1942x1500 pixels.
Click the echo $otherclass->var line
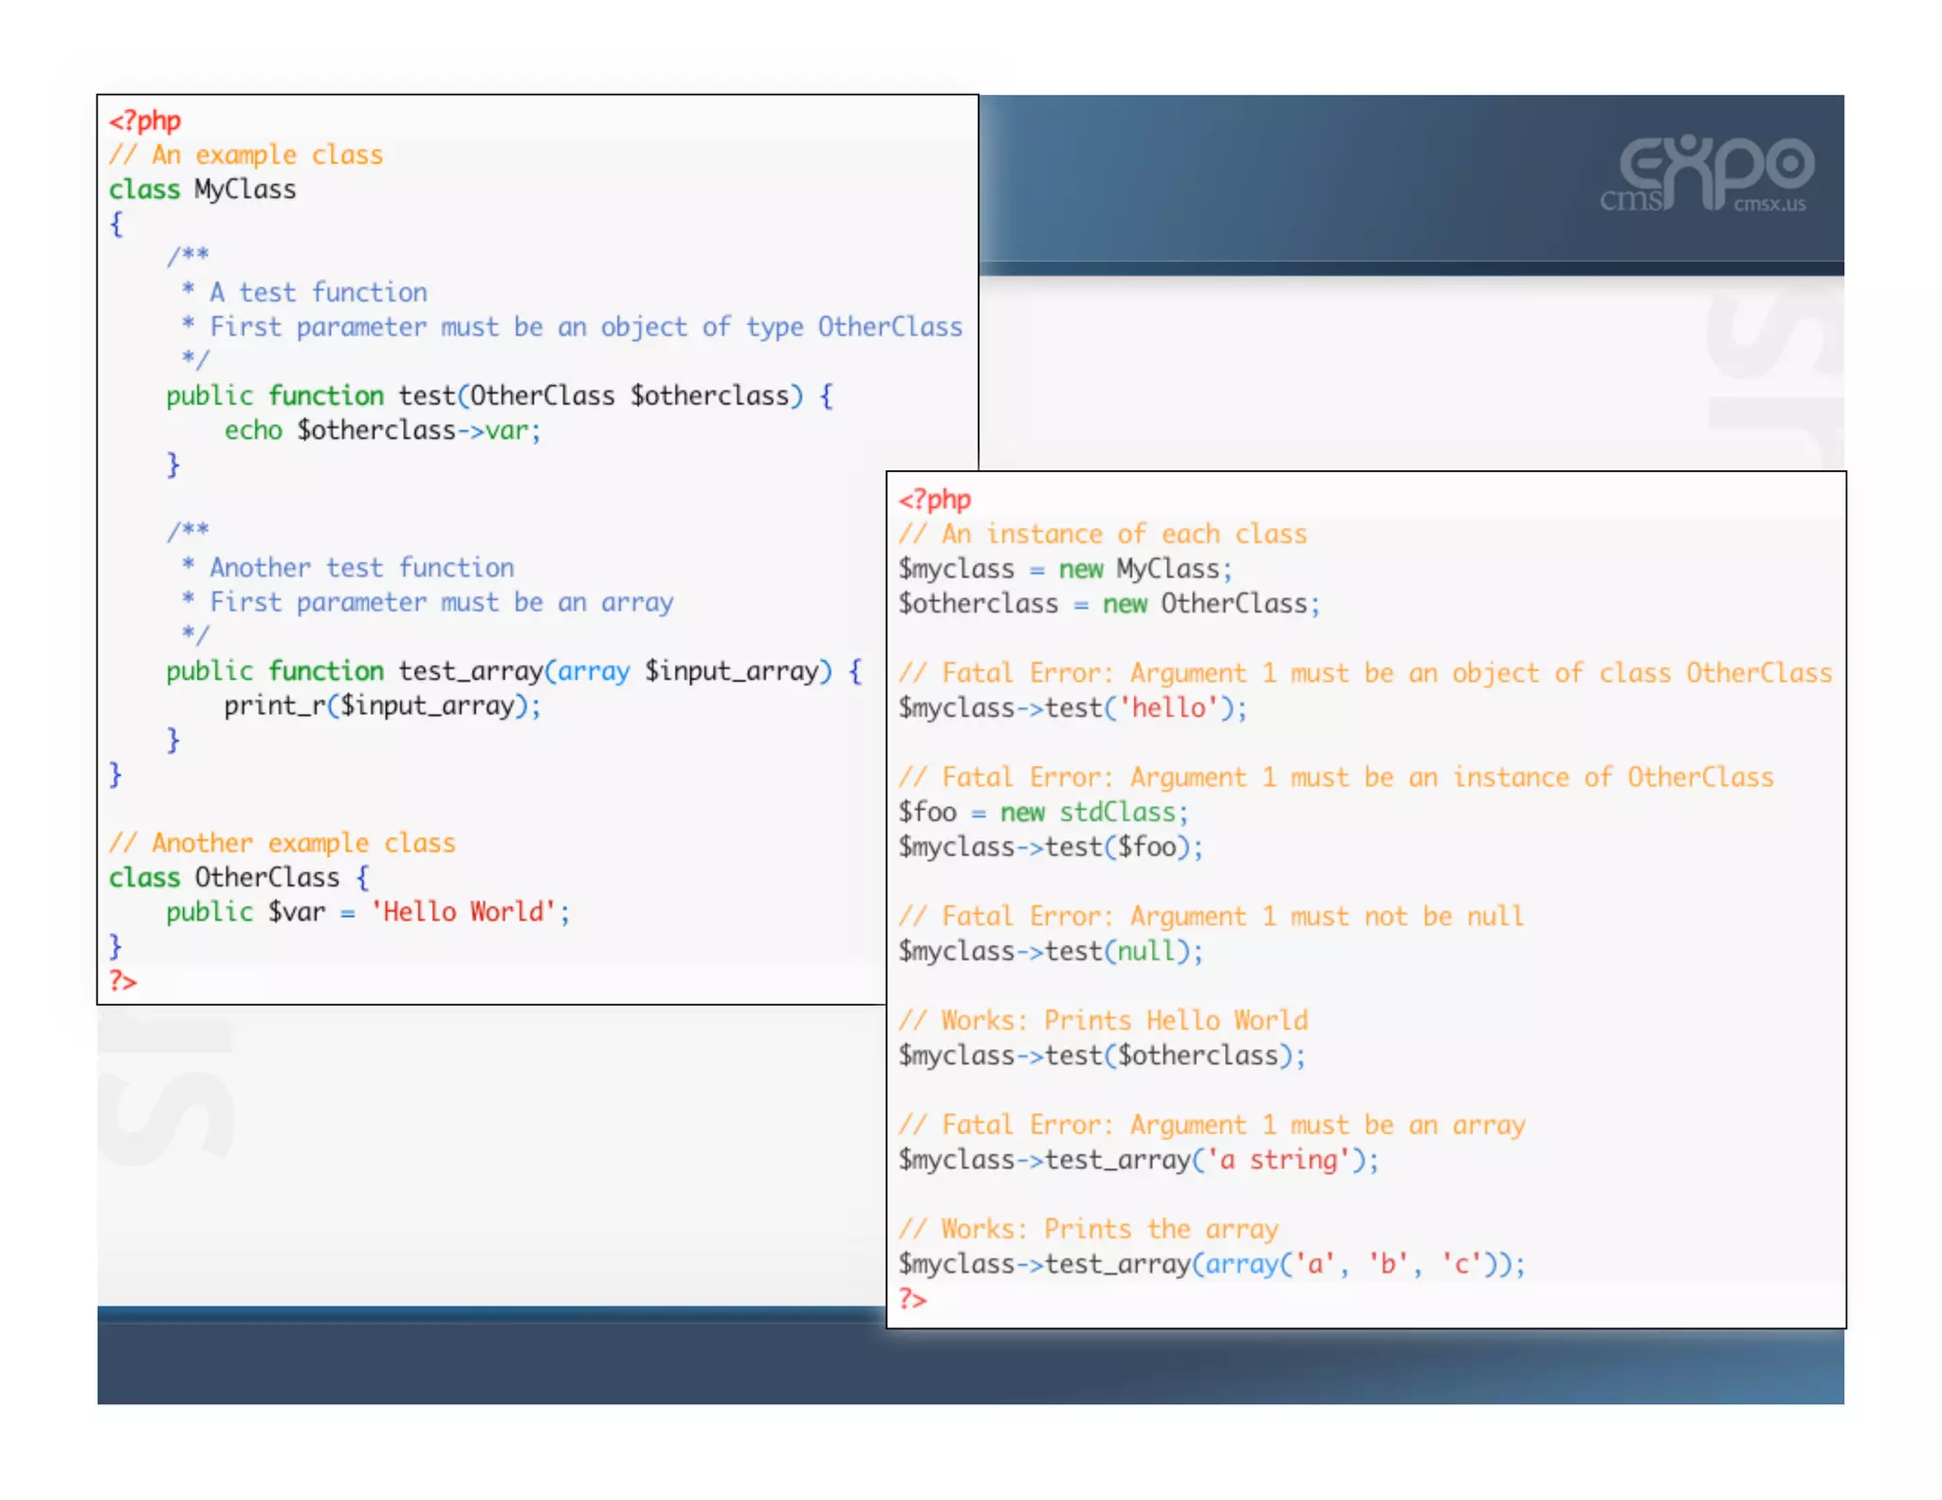[381, 430]
